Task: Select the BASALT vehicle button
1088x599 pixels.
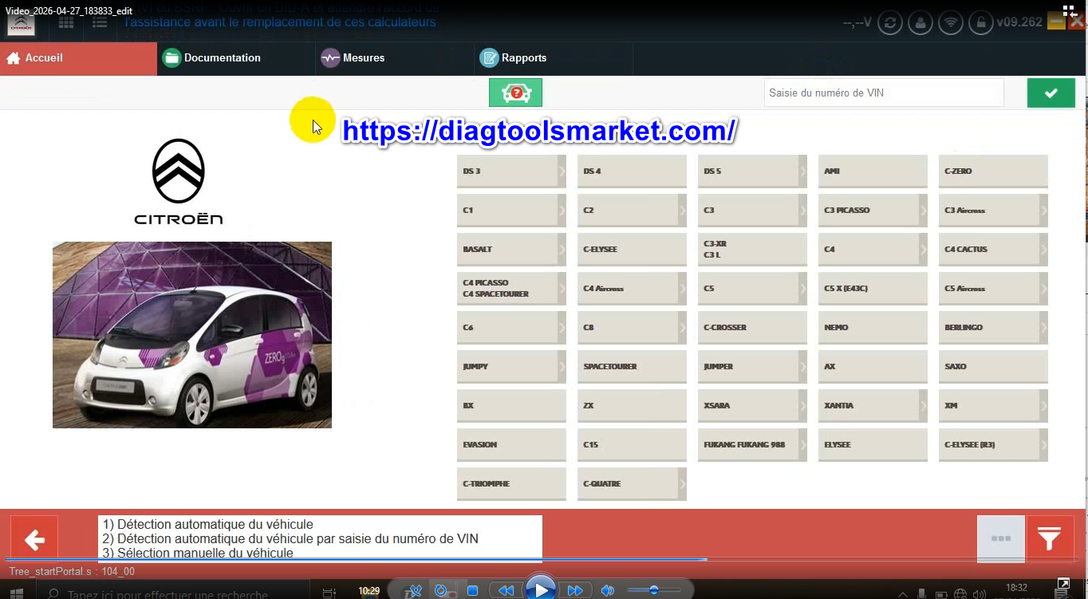Action: (x=511, y=250)
